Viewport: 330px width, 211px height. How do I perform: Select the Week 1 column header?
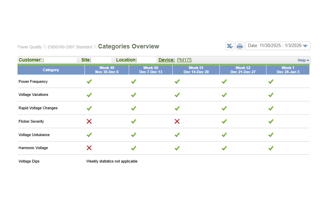pos(288,70)
